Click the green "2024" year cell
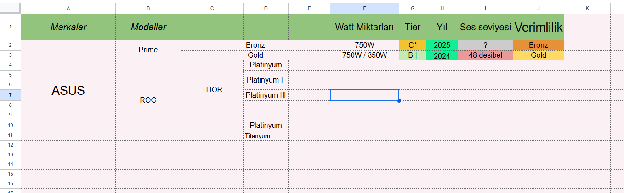This screenshot has width=624, height=193. [442, 55]
